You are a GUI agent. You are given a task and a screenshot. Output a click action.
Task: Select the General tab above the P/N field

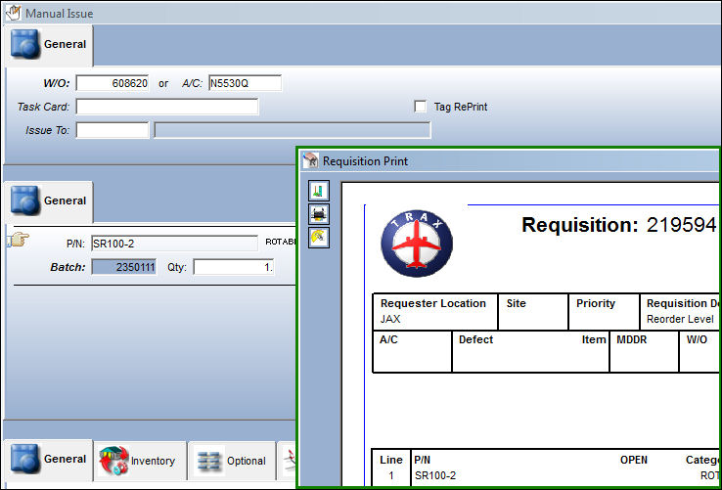(49, 201)
